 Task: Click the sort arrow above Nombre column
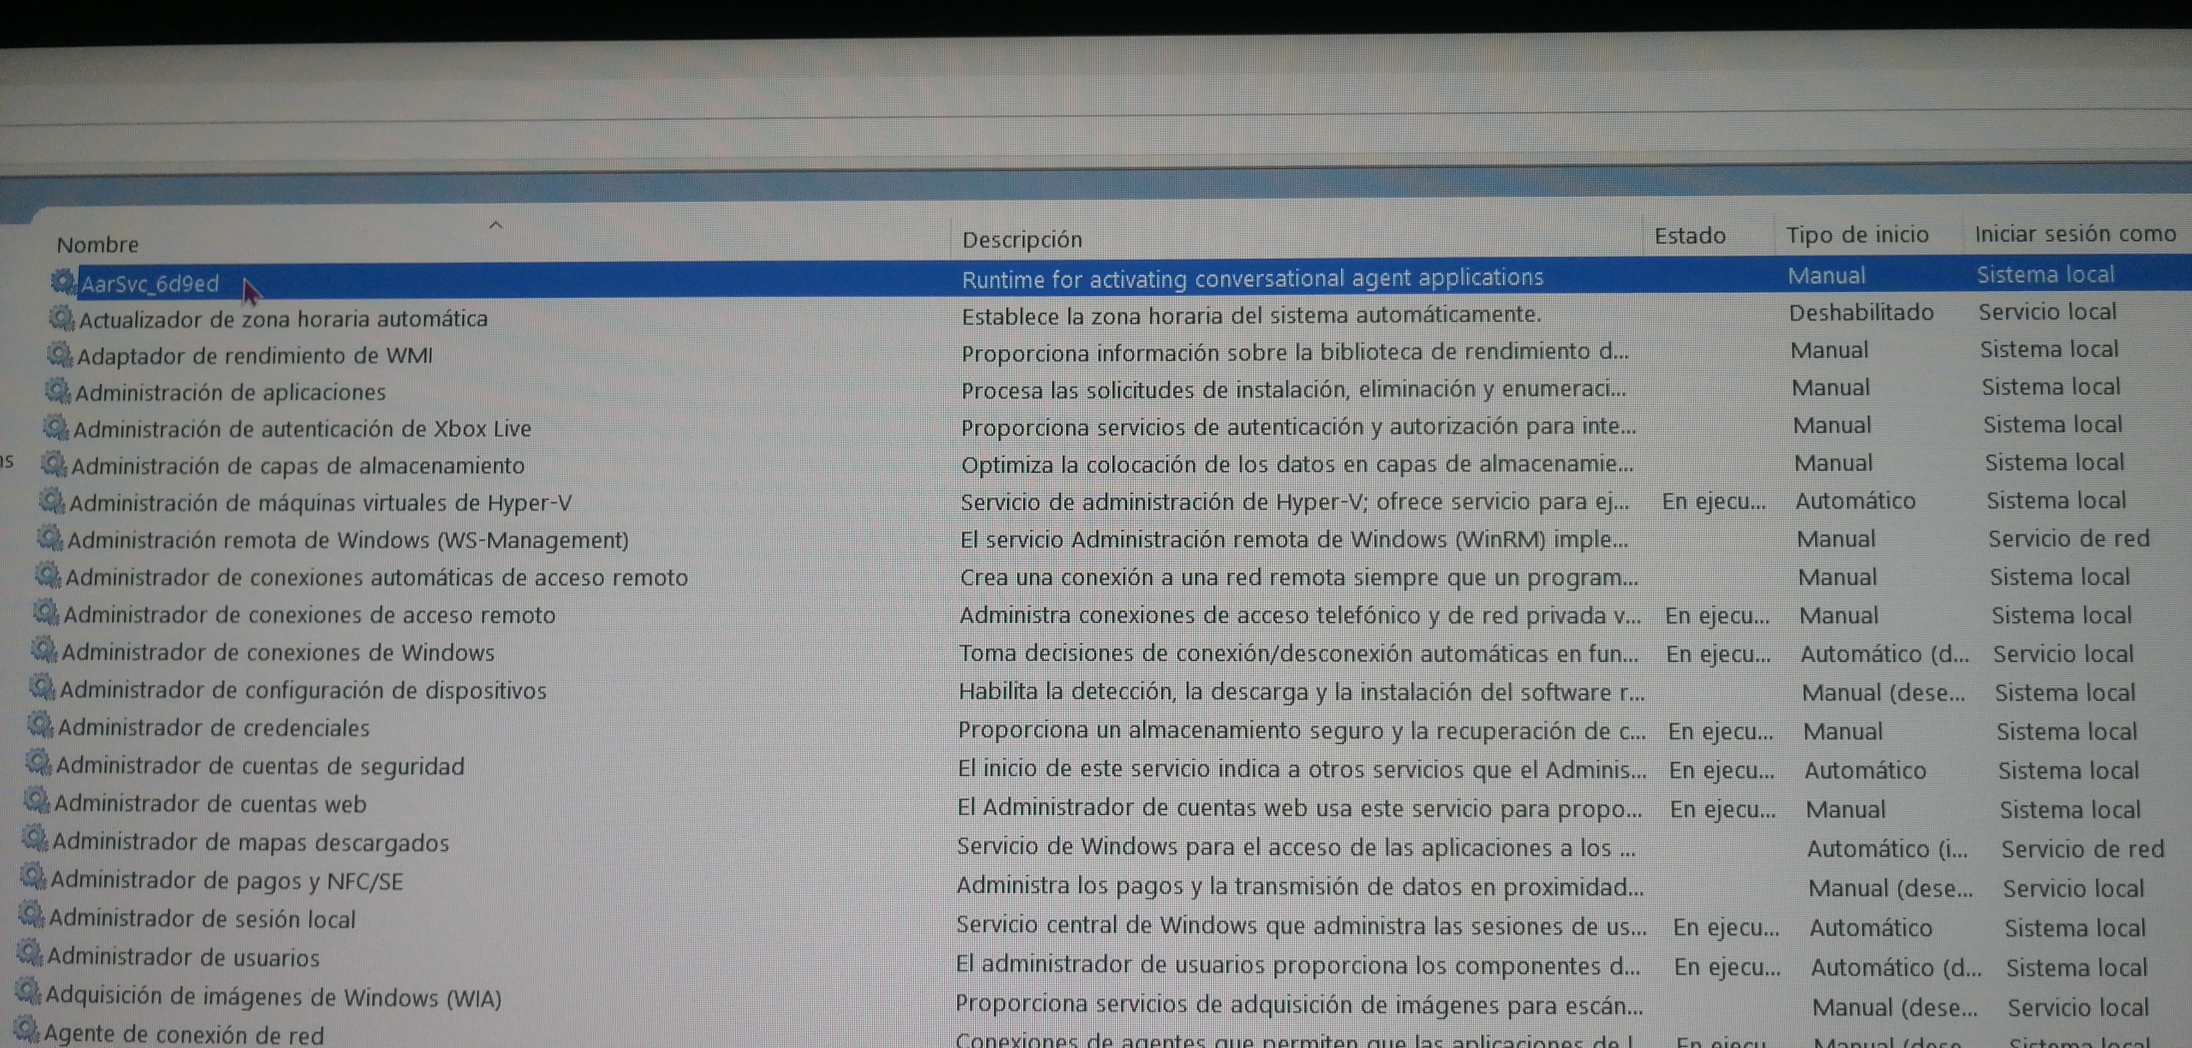point(496,226)
